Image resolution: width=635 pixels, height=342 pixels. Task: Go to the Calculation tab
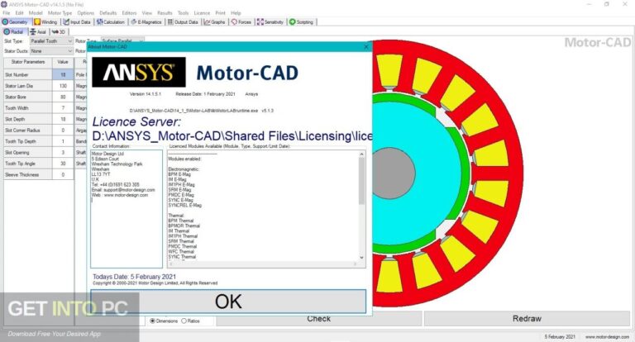pos(111,21)
